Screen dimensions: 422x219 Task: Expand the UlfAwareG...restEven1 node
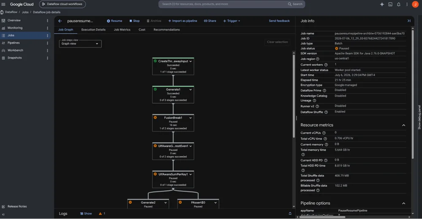(x=191, y=146)
